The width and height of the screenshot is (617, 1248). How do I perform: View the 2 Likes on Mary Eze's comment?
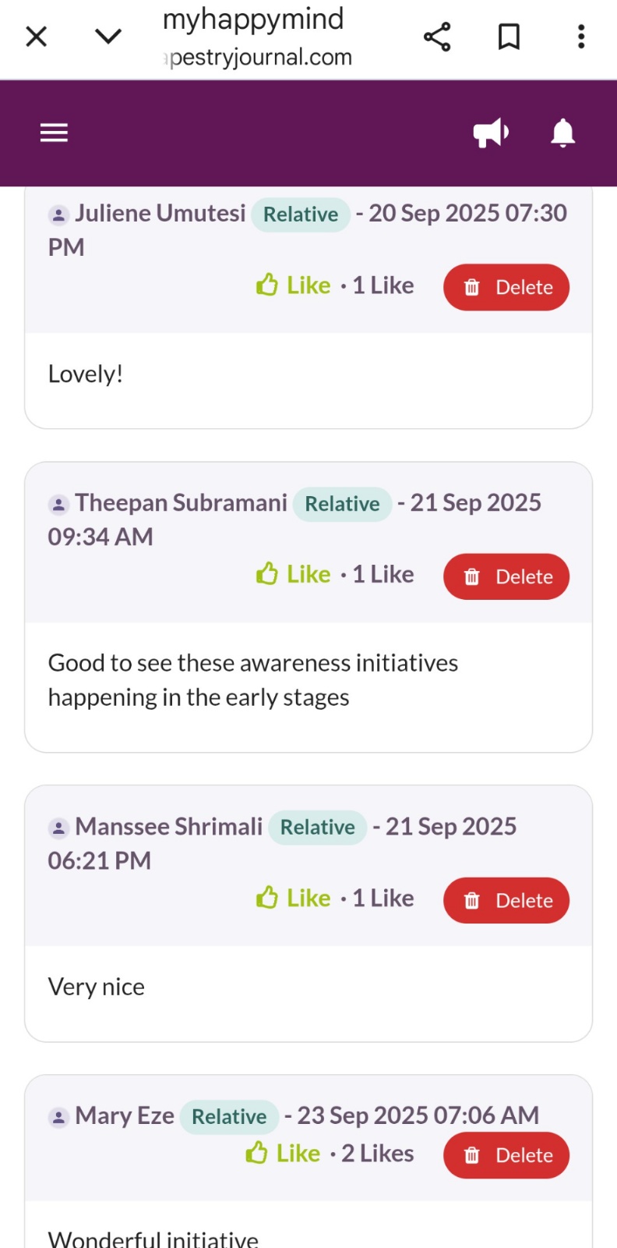click(377, 1154)
